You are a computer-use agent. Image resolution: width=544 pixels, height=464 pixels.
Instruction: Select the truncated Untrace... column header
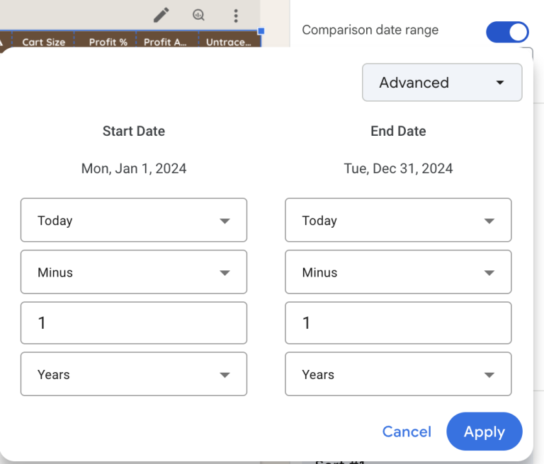tap(228, 42)
